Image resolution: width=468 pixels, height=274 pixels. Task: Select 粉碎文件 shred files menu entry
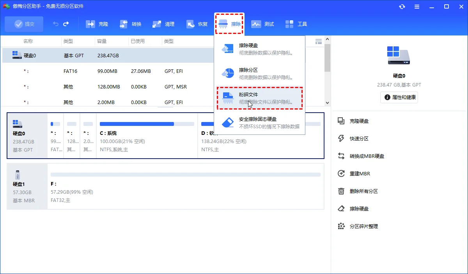[260, 98]
